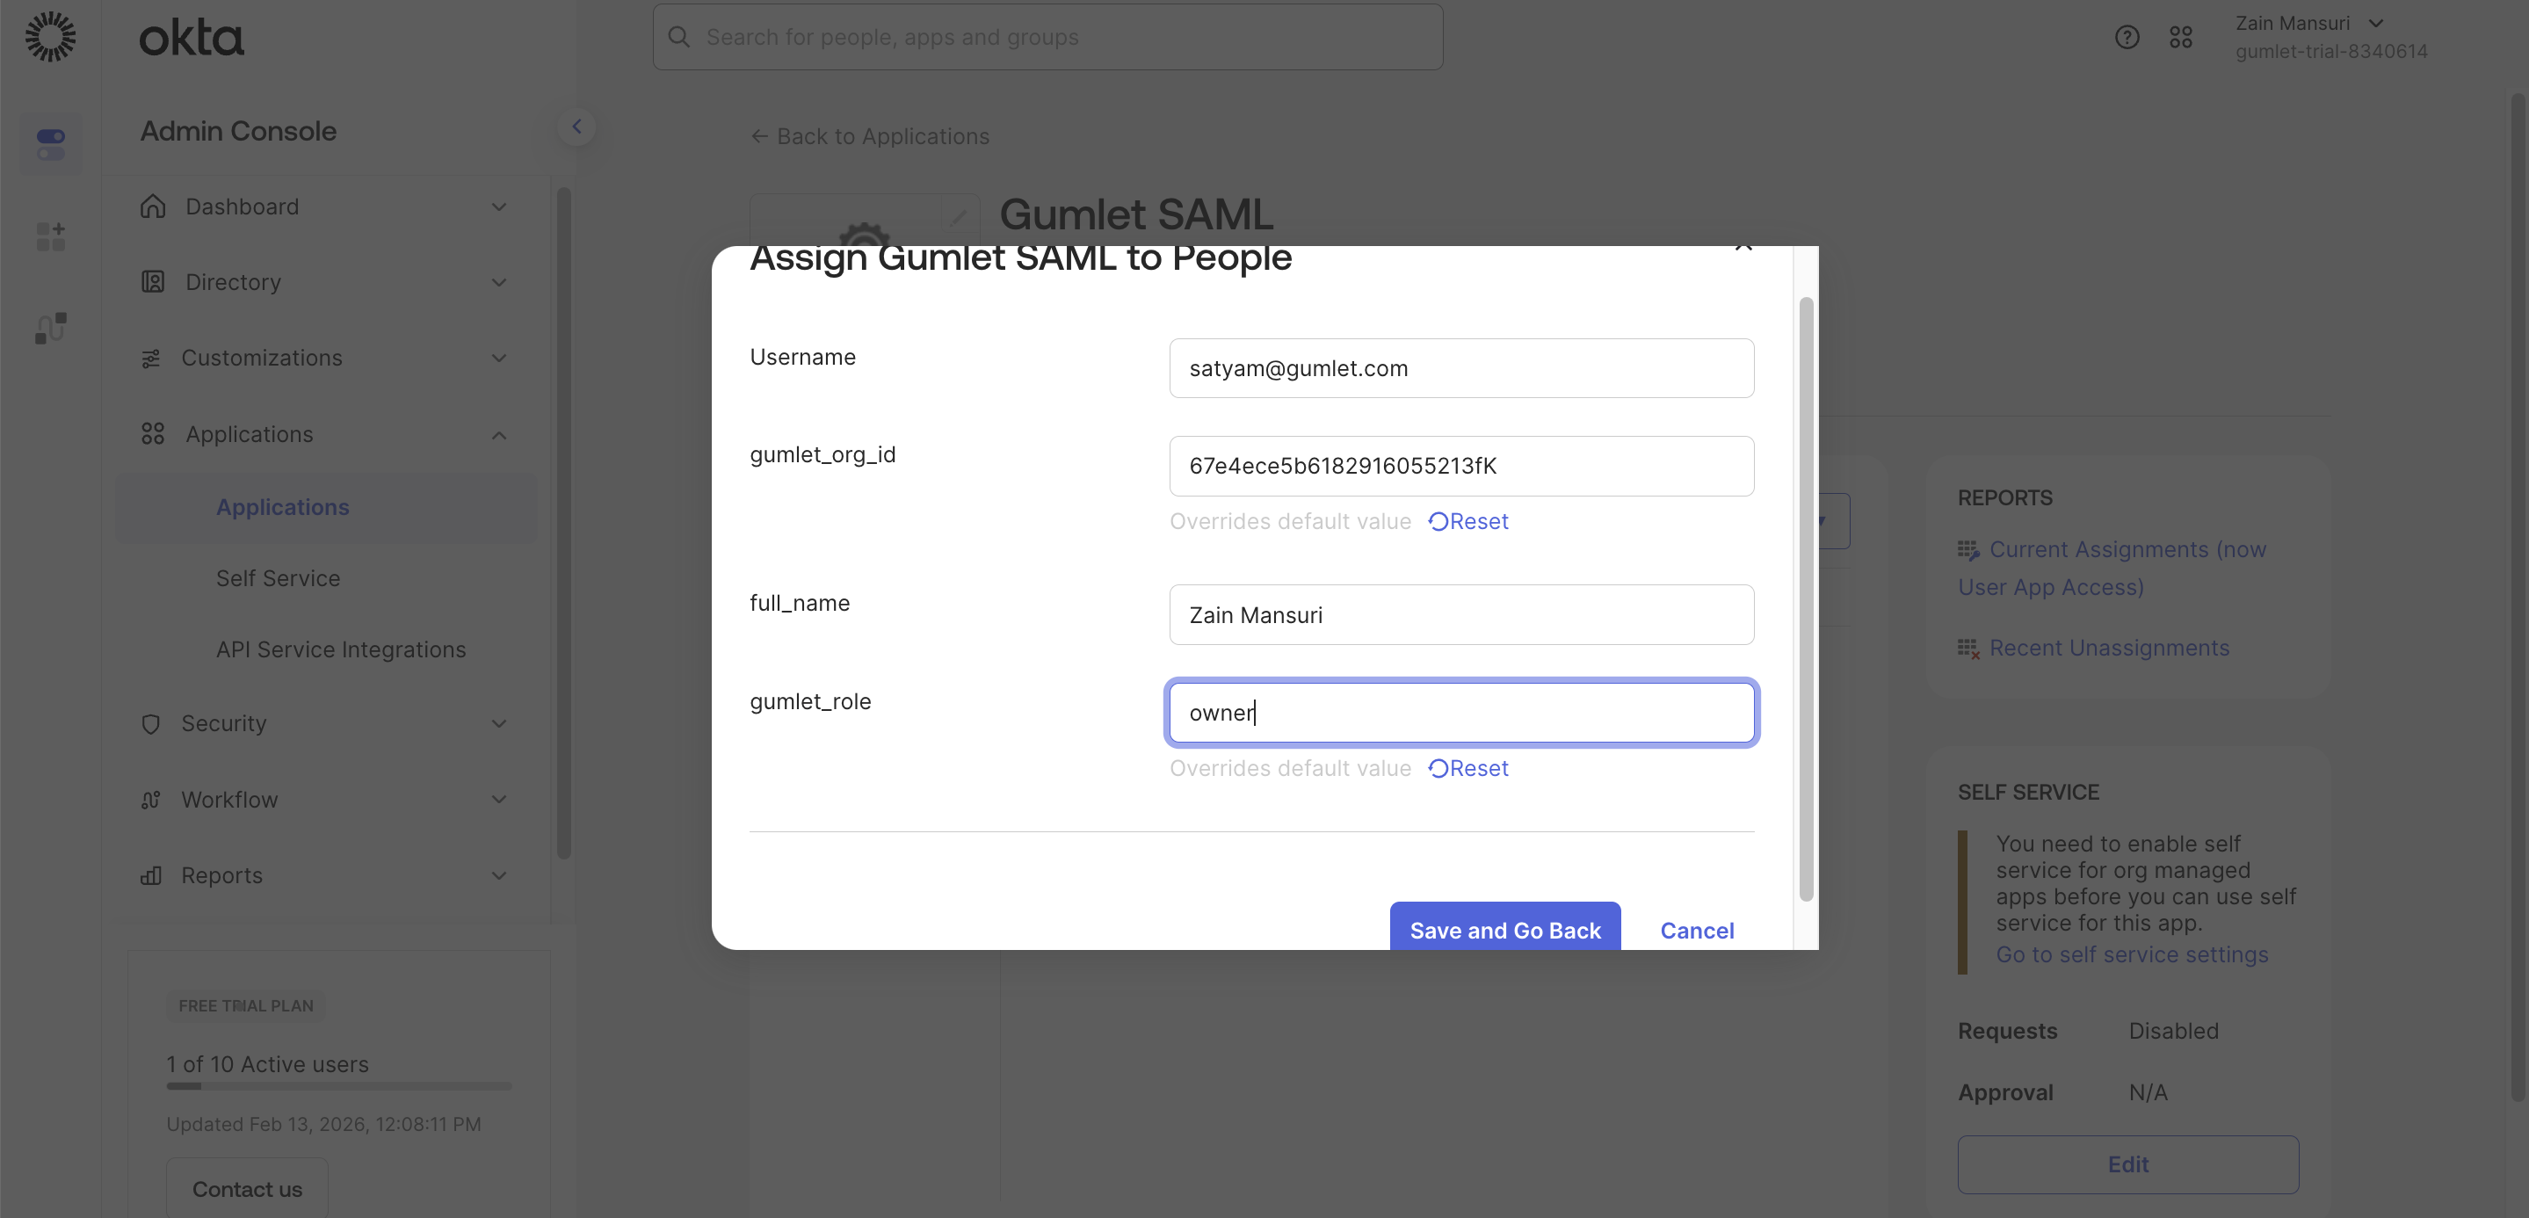Screen dimensions: 2529x1218
Task: Open the help question mark icon
Action: click(x=2127, y=37)
